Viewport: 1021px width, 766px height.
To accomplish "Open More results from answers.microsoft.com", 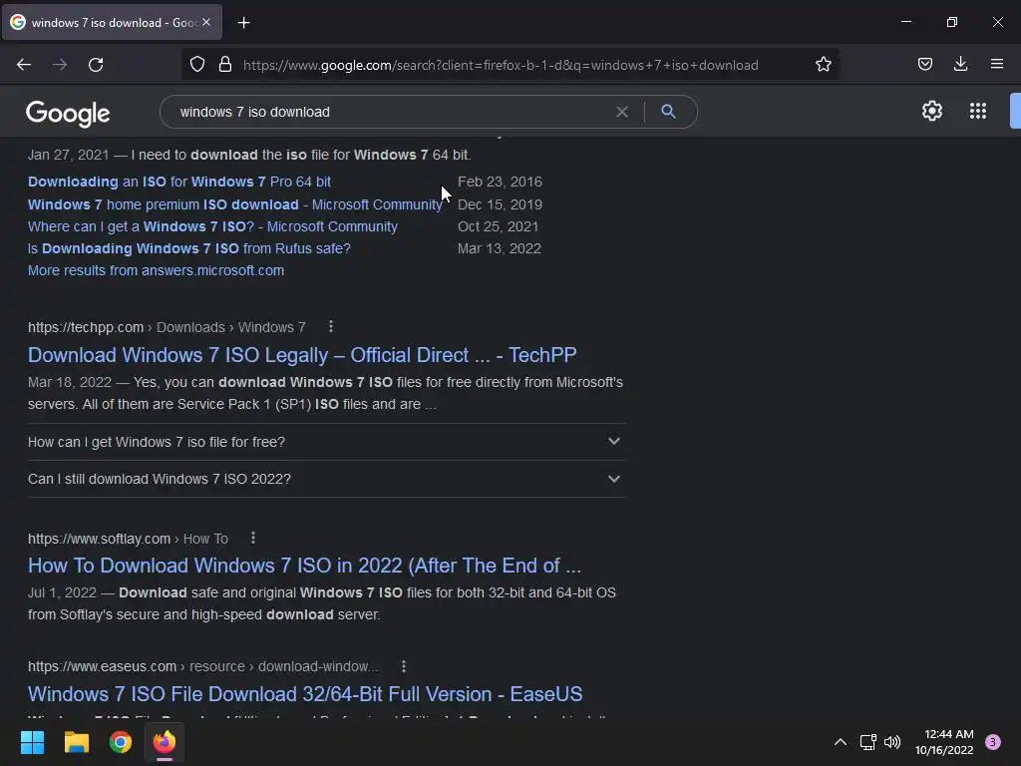I will [156, 270].
